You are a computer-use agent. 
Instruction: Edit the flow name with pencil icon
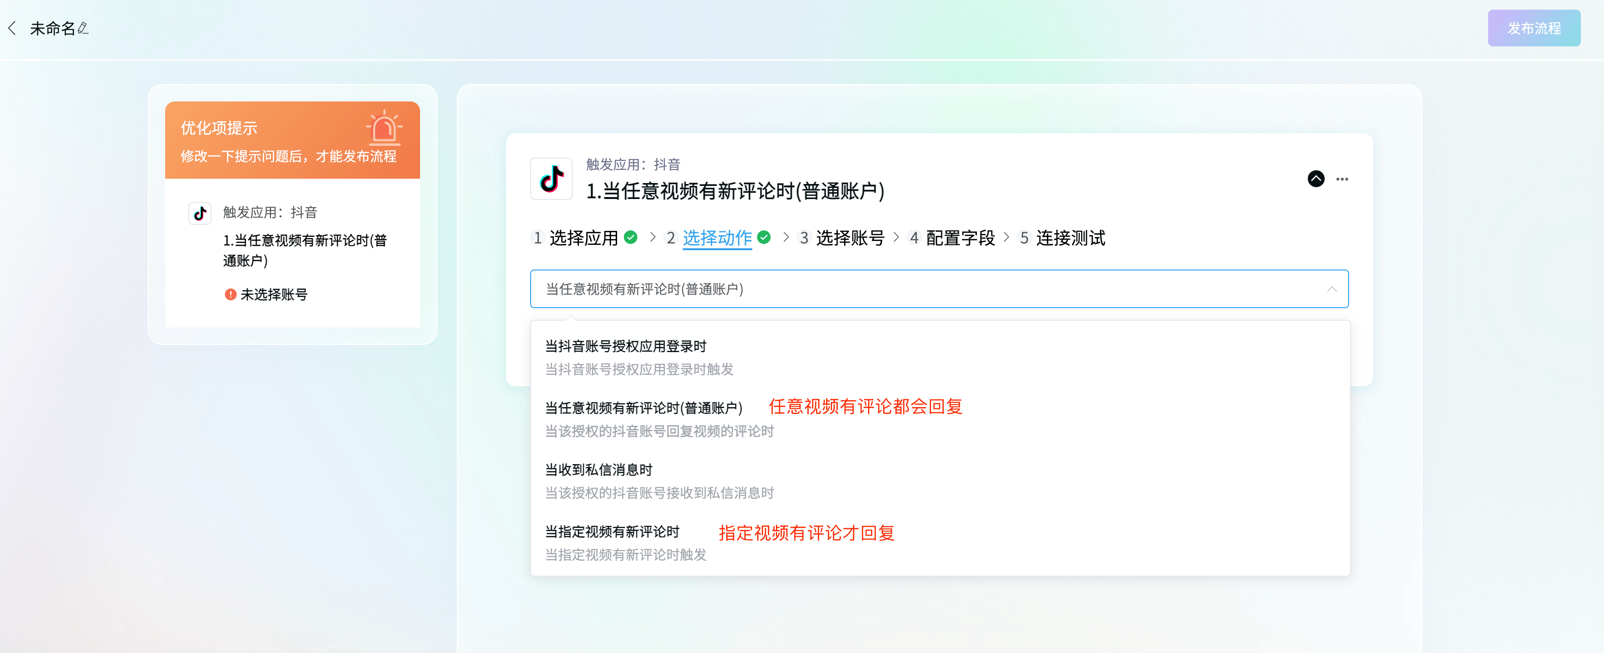tap(83, 28)
